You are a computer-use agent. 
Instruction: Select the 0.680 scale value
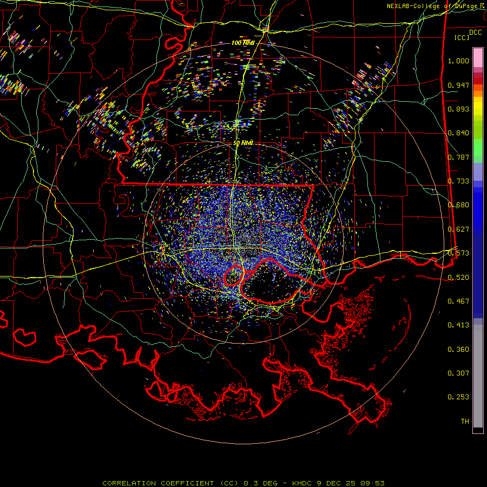coord(458,205)
